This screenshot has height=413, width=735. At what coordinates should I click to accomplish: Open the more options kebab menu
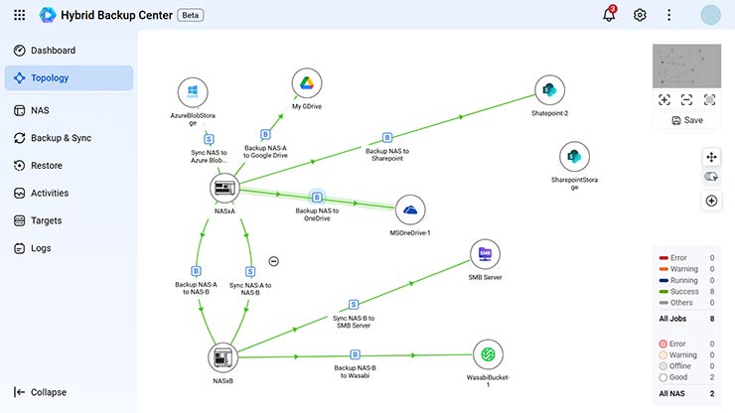(x=669, y=15)
